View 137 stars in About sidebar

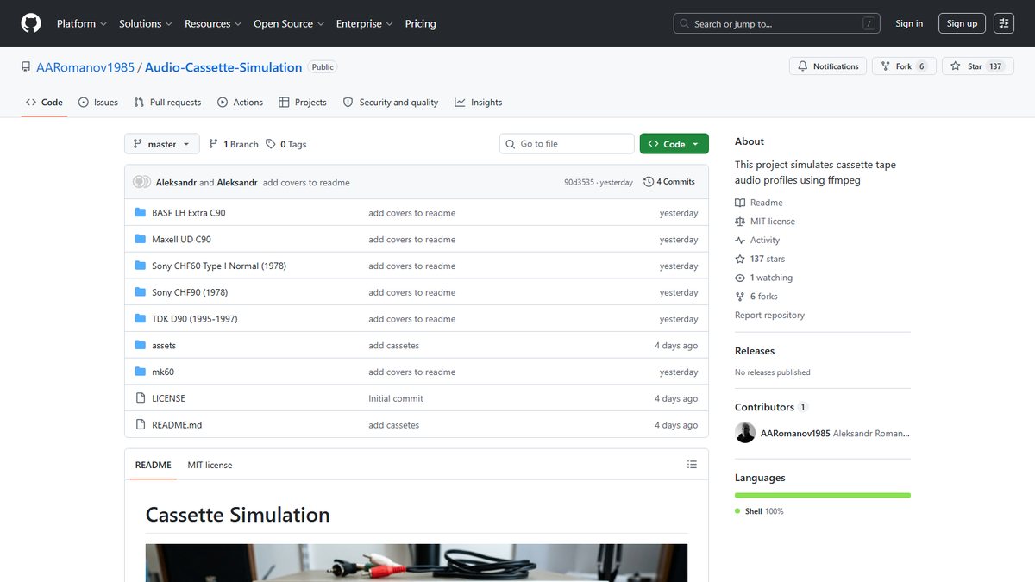tap(760, 259)
